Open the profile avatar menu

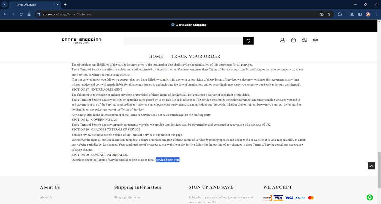coord(368,14)
